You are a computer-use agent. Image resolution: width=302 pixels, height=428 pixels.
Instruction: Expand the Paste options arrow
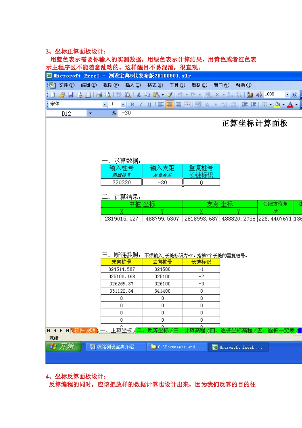point(162,95)
